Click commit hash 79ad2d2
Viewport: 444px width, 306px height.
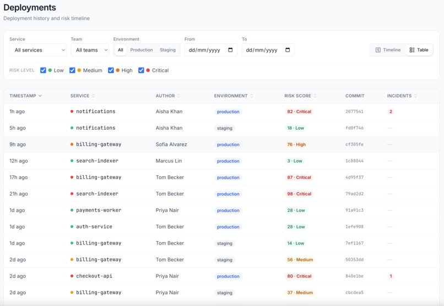click(354, 193)
